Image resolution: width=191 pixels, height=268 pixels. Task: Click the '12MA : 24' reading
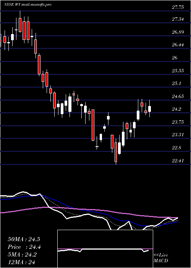pos(22,262)
